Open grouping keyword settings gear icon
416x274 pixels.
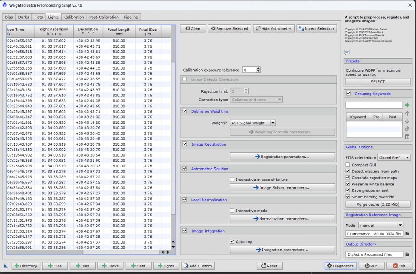click(407, 129)
